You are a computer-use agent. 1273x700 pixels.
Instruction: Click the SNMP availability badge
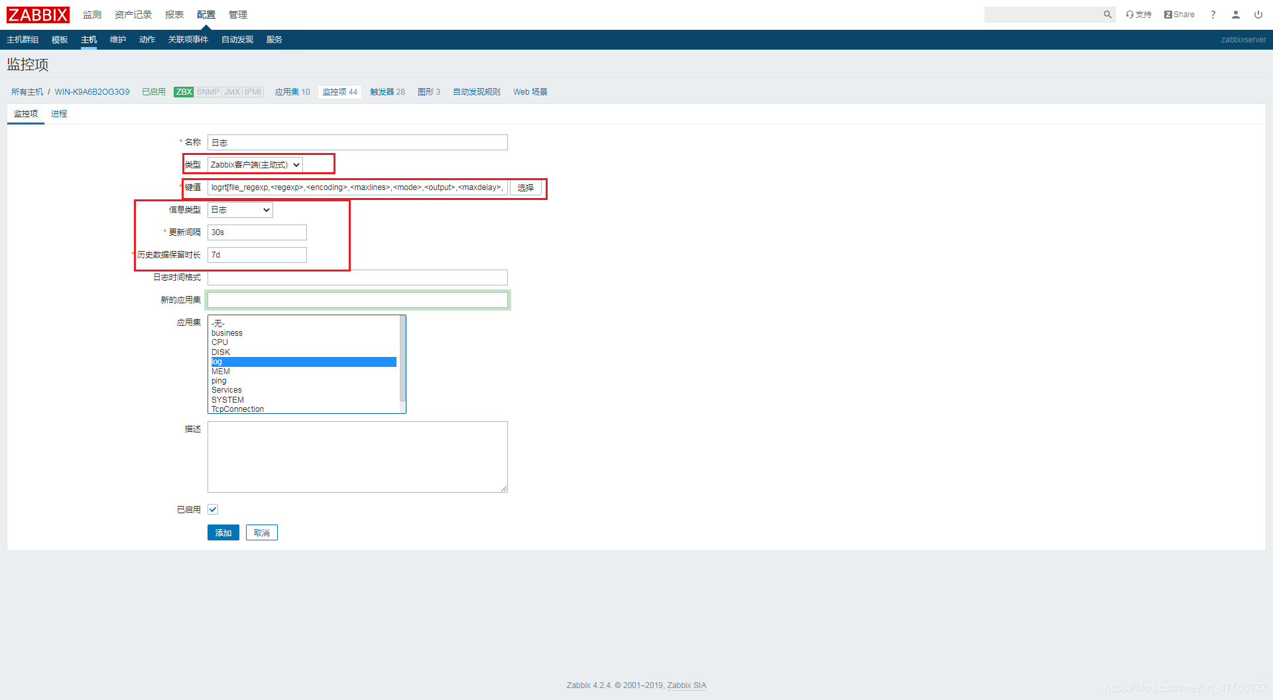click(x=208, y=92)
